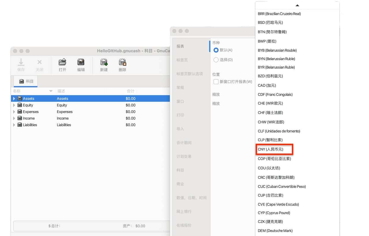Sort accounts by the name column header

(17, 91)
